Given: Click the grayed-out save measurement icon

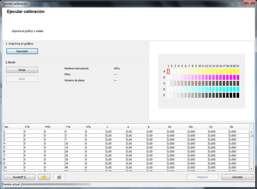Looking at the screenshot, I should (x=59, y=177).
